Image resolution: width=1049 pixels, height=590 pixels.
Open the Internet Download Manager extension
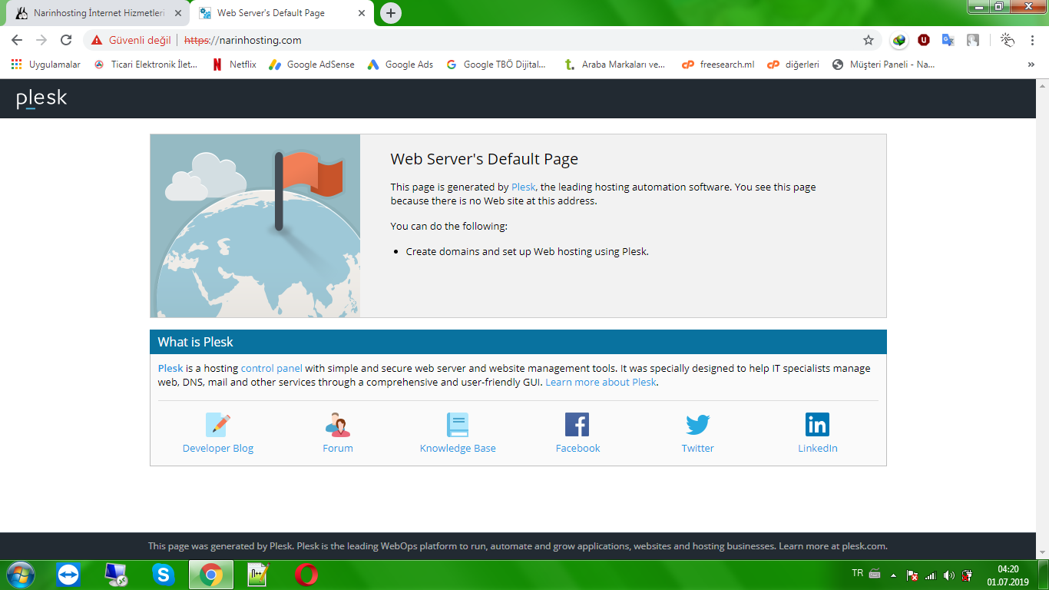[899, 40]
